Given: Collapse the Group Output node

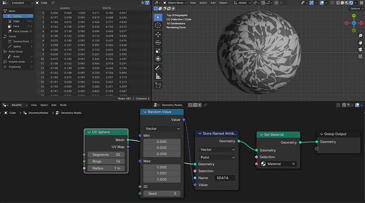Looking at the screenshot, I should click(322, 134).
